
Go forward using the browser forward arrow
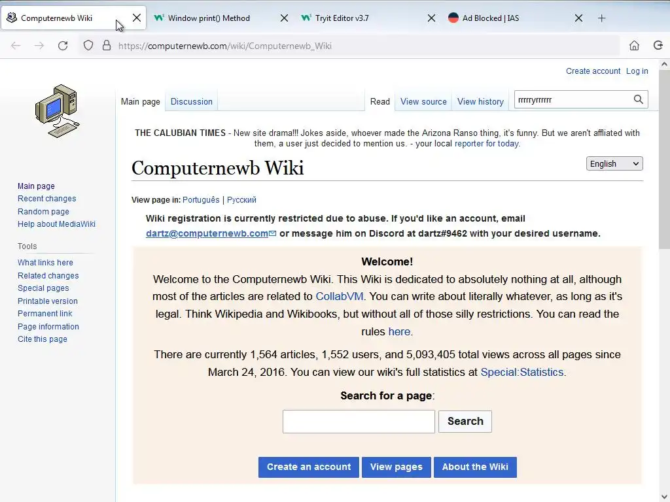(x=39, y=46)
